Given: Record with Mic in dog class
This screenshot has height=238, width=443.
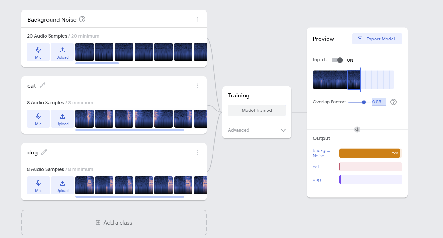Looking at the screenshot, I should coord(38,185).
